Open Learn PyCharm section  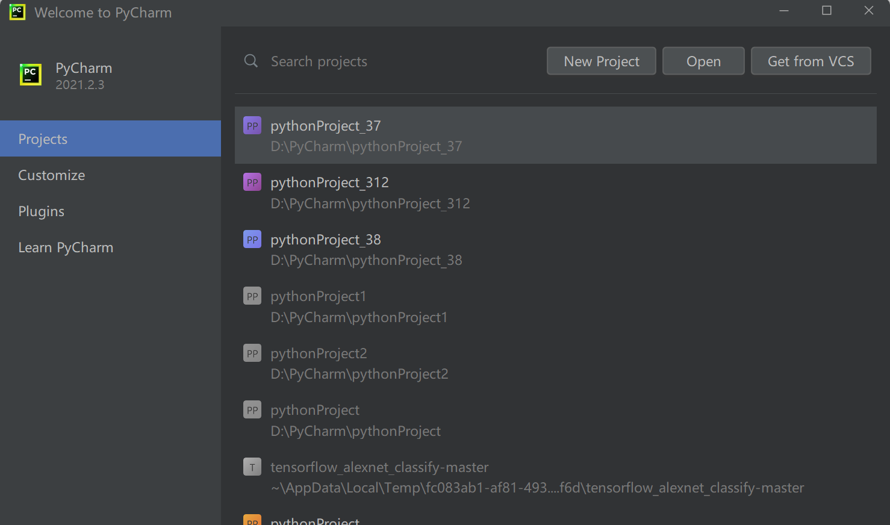tap(110, 247)
